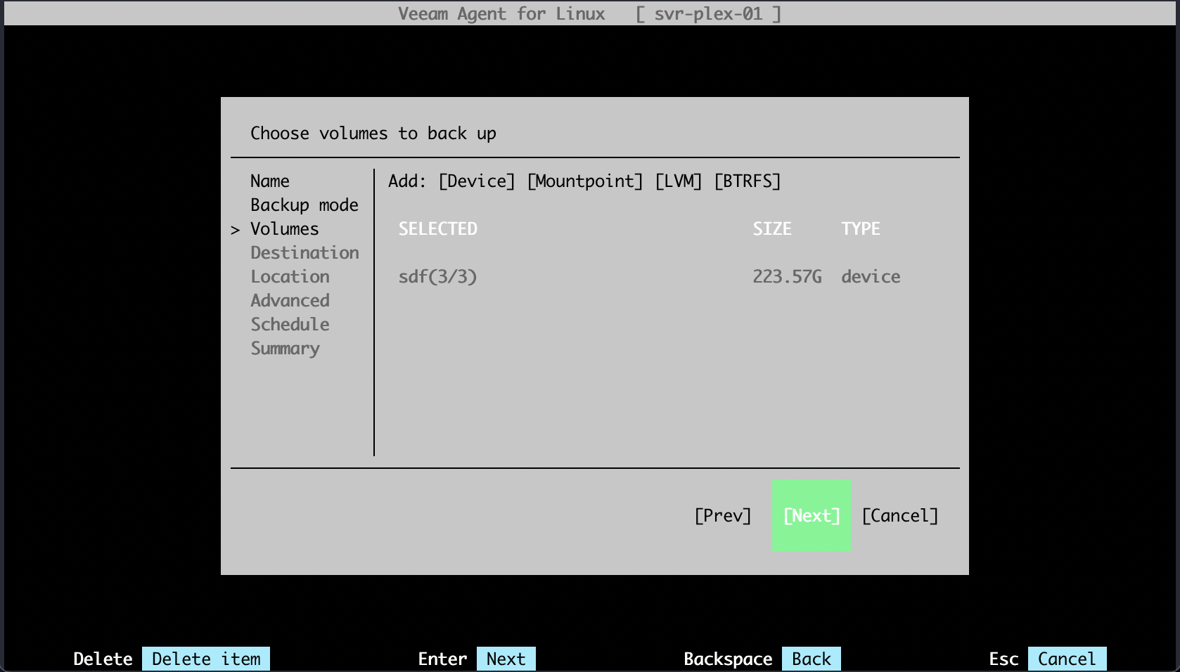Go to the Advanced wizard step
1180x672 pixels.
(x=290, y=301)
